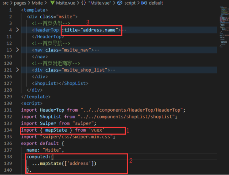This screenshot has height=175, width=229.
Task: Click the <script> tag on line 130
Action: tap(32, 103)
